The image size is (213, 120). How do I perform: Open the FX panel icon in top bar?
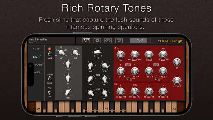point(86,40)
